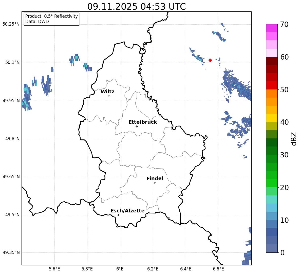Screen dimensions: 300x274
Task: Click the grey-blue bottom colorbar segment at 0
Action: pyautogui.click(x=272, y=249)
